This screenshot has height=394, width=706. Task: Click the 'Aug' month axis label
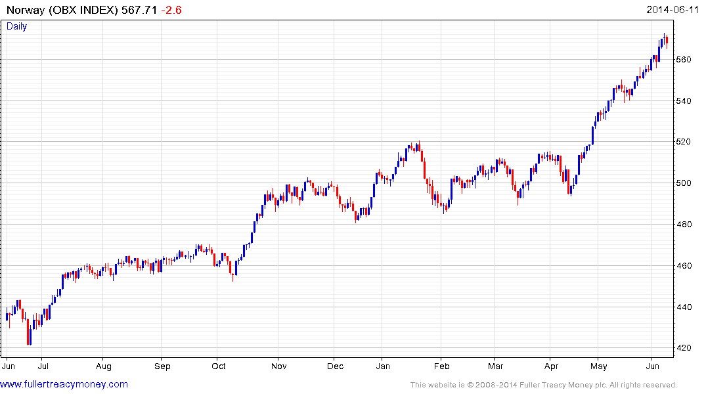click(x=104, y=366)
